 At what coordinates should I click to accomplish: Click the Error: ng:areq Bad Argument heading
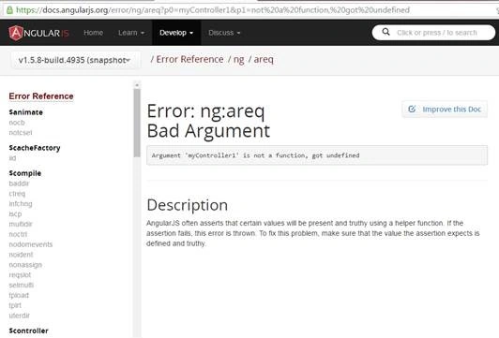pyautogui.click(x=208, y=121)
